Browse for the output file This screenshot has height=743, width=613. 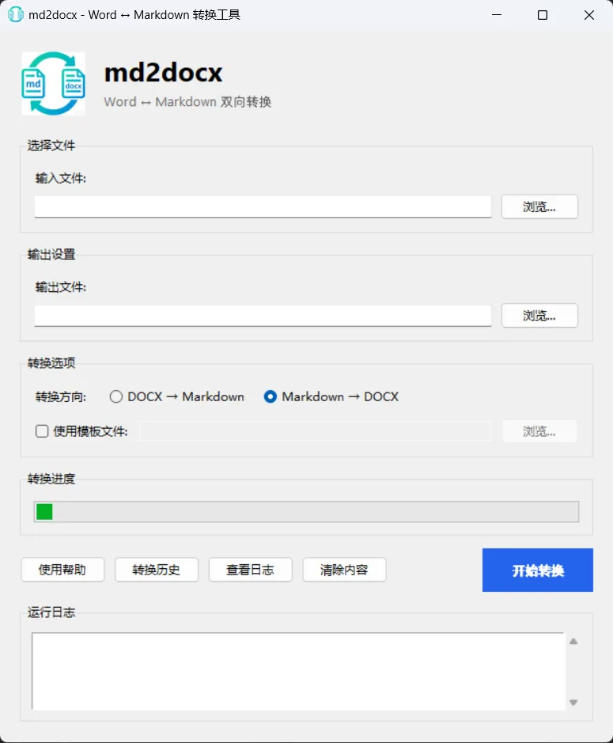click(539, 315)
